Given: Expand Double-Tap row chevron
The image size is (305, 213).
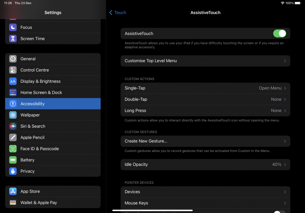Looking at the screenshot, I should click(285, 99).
